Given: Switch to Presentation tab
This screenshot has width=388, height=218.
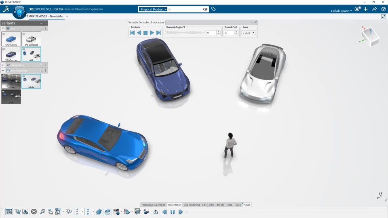Looking at the screenshot, I should 175,205.
